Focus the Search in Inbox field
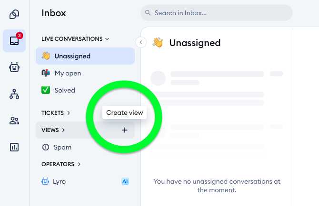319x206 pixels. [x=217, y=13]
